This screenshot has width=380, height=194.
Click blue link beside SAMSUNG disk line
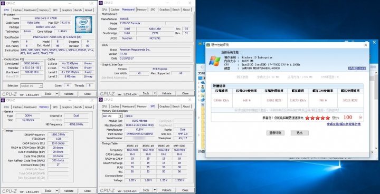click(x=357, y=69)
